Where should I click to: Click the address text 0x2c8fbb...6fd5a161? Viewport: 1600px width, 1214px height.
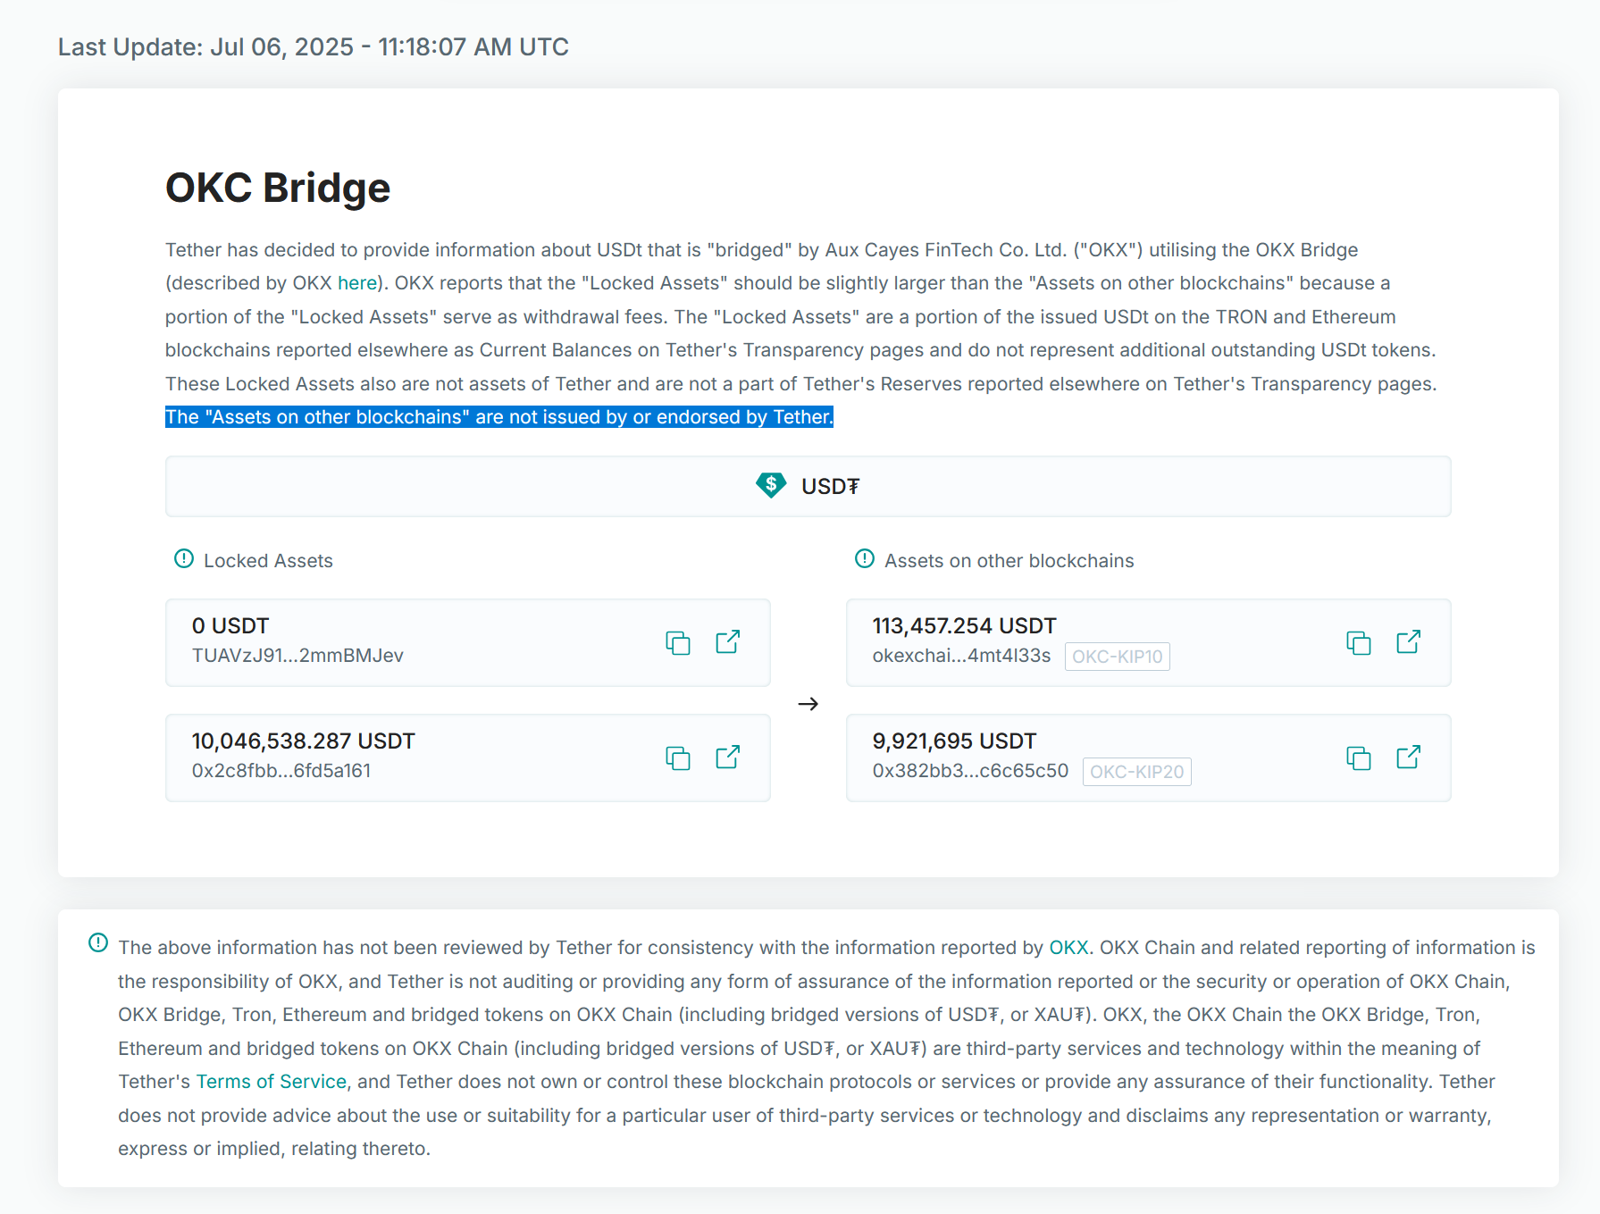(x=281, y=771)
